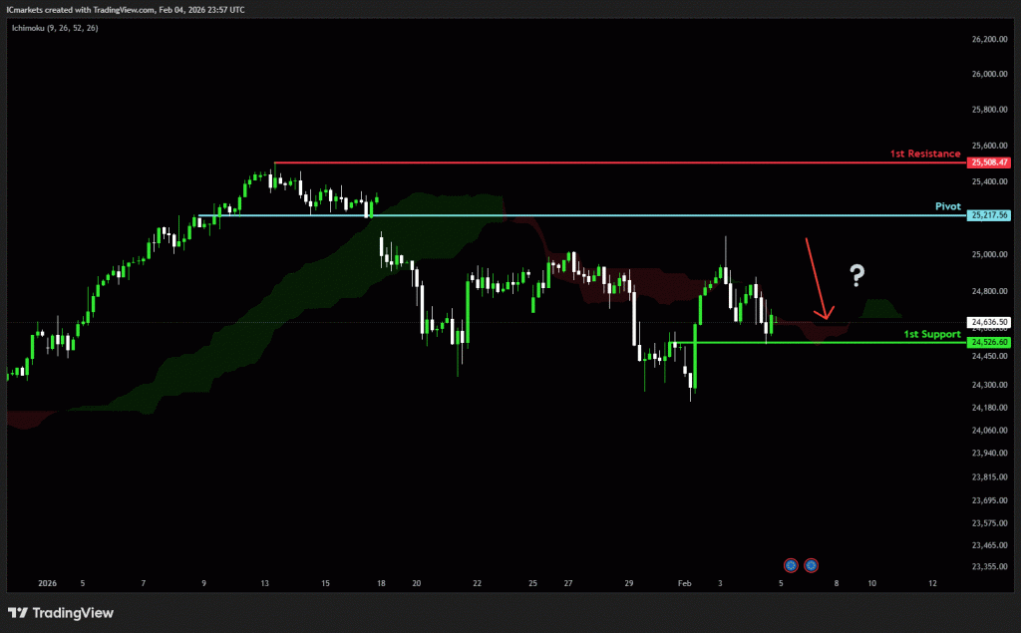The image size is (1021, 633).
Task: Click the '1st Support' text label
Action: click(x=931, y=334)
